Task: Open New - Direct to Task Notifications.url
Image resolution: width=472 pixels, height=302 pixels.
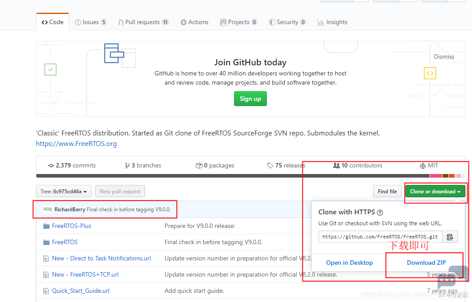Action: click(x=101, y=258)
